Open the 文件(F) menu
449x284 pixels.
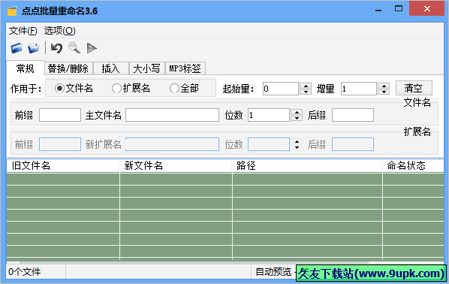click(x=23, y=31)
